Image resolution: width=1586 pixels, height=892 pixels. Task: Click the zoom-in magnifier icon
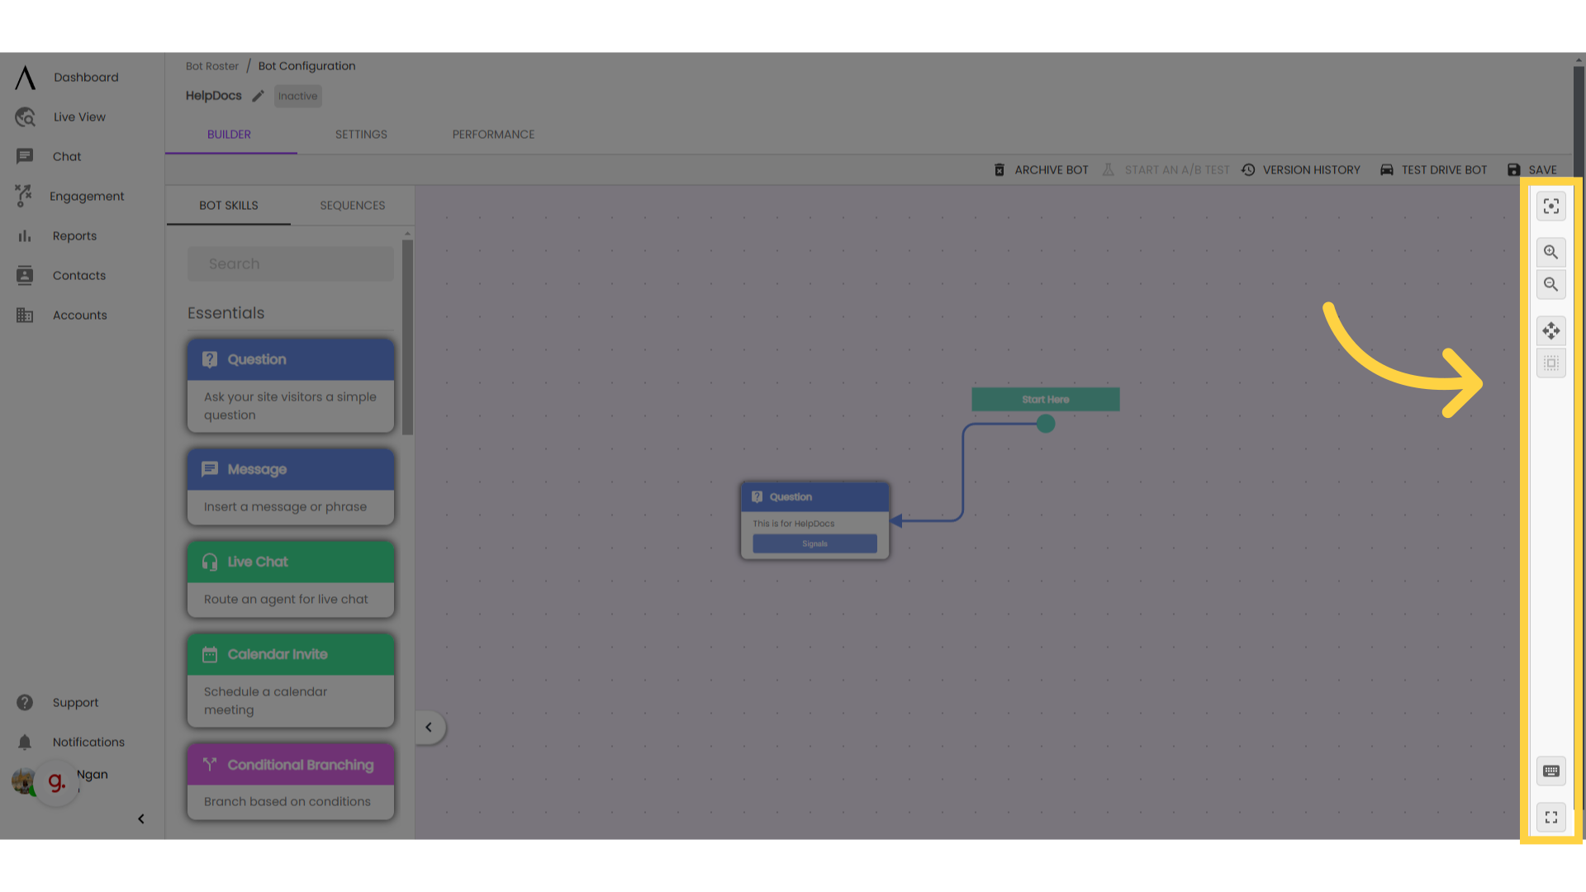(1552, 252)
